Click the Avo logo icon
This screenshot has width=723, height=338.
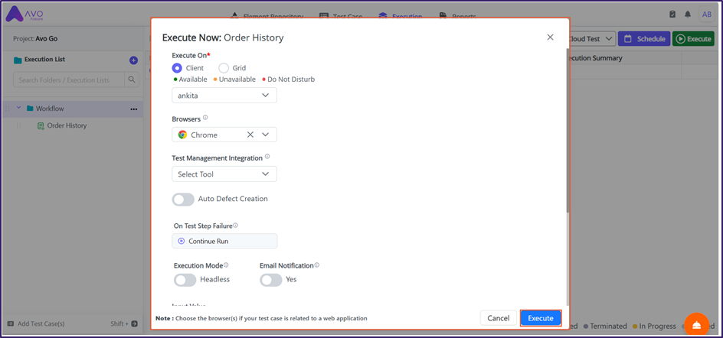[15, 15]
